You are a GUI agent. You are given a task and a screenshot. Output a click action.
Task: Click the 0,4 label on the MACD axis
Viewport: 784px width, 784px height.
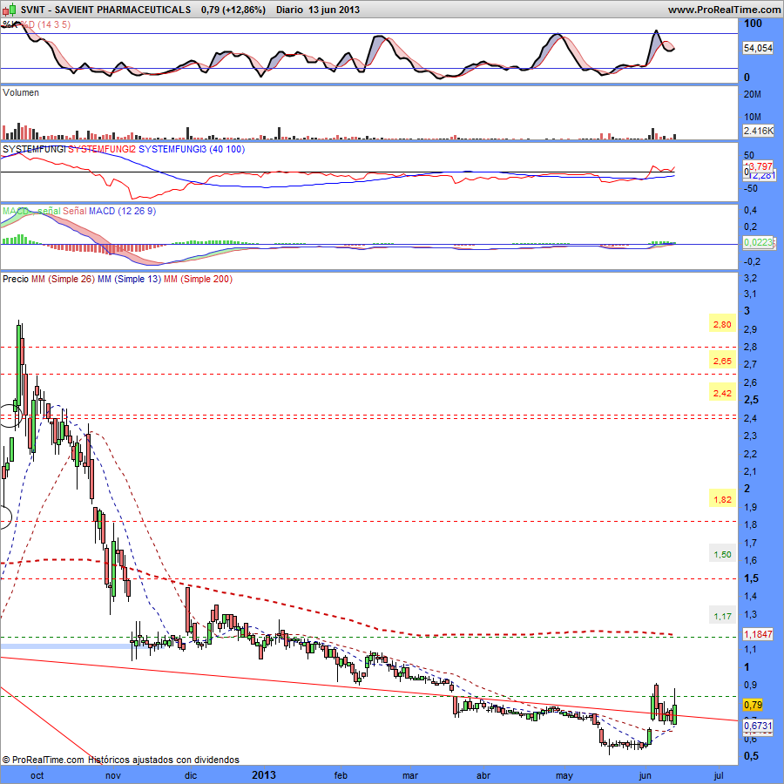(x=751, y=210)
